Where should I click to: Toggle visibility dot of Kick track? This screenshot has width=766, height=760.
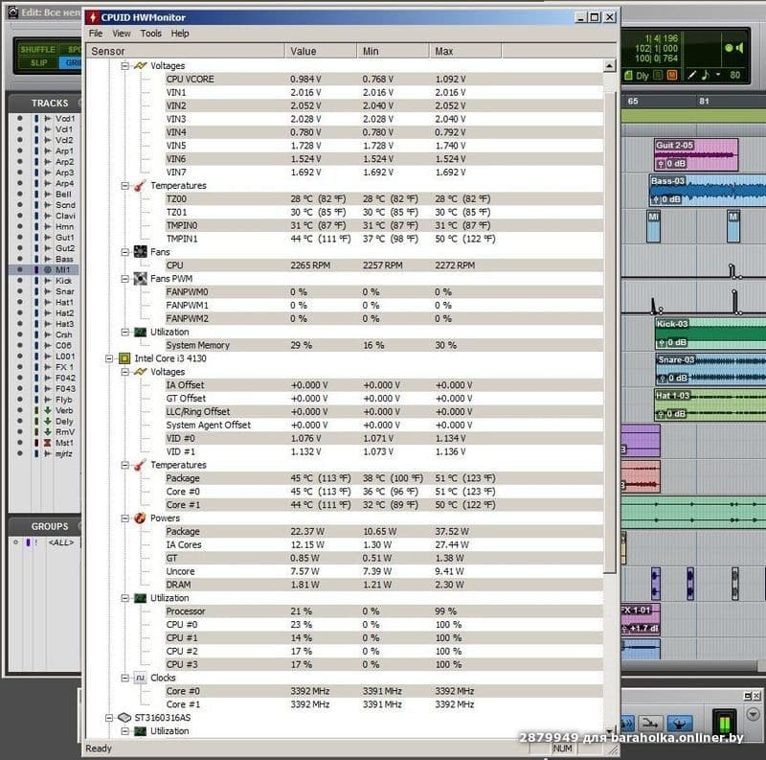[x=19, y=280]
